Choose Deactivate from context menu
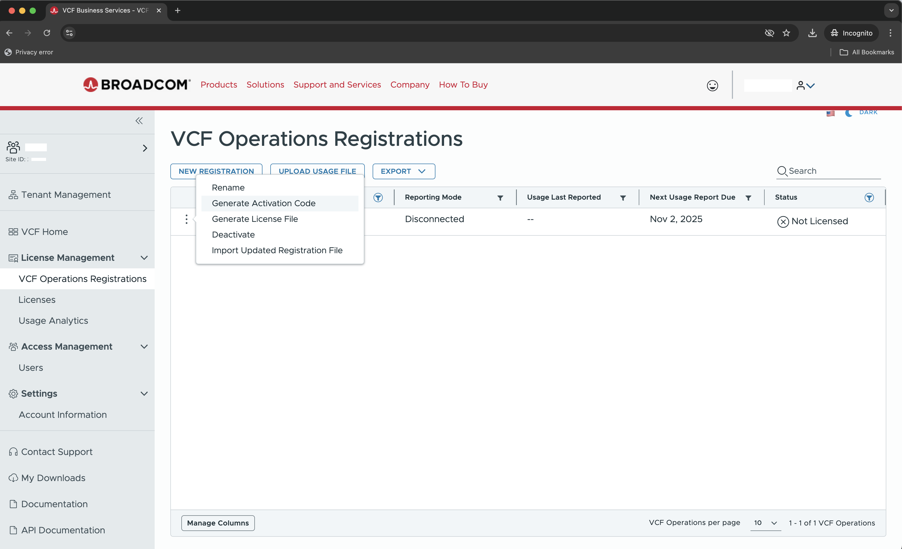 pos(233,235)
